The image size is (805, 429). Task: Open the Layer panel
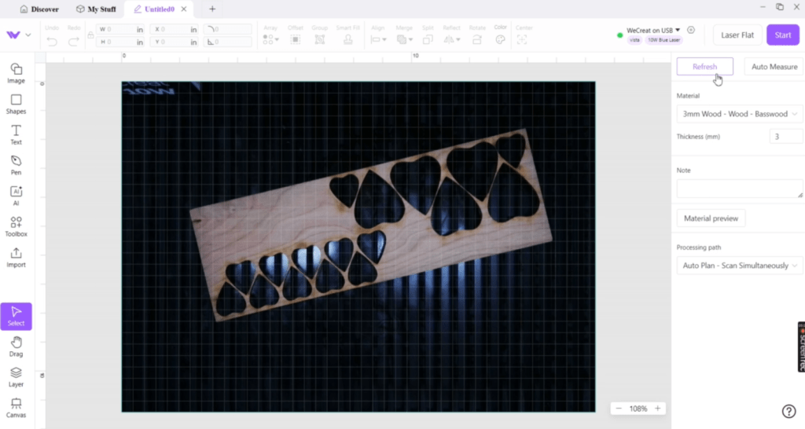coord(16,377)
